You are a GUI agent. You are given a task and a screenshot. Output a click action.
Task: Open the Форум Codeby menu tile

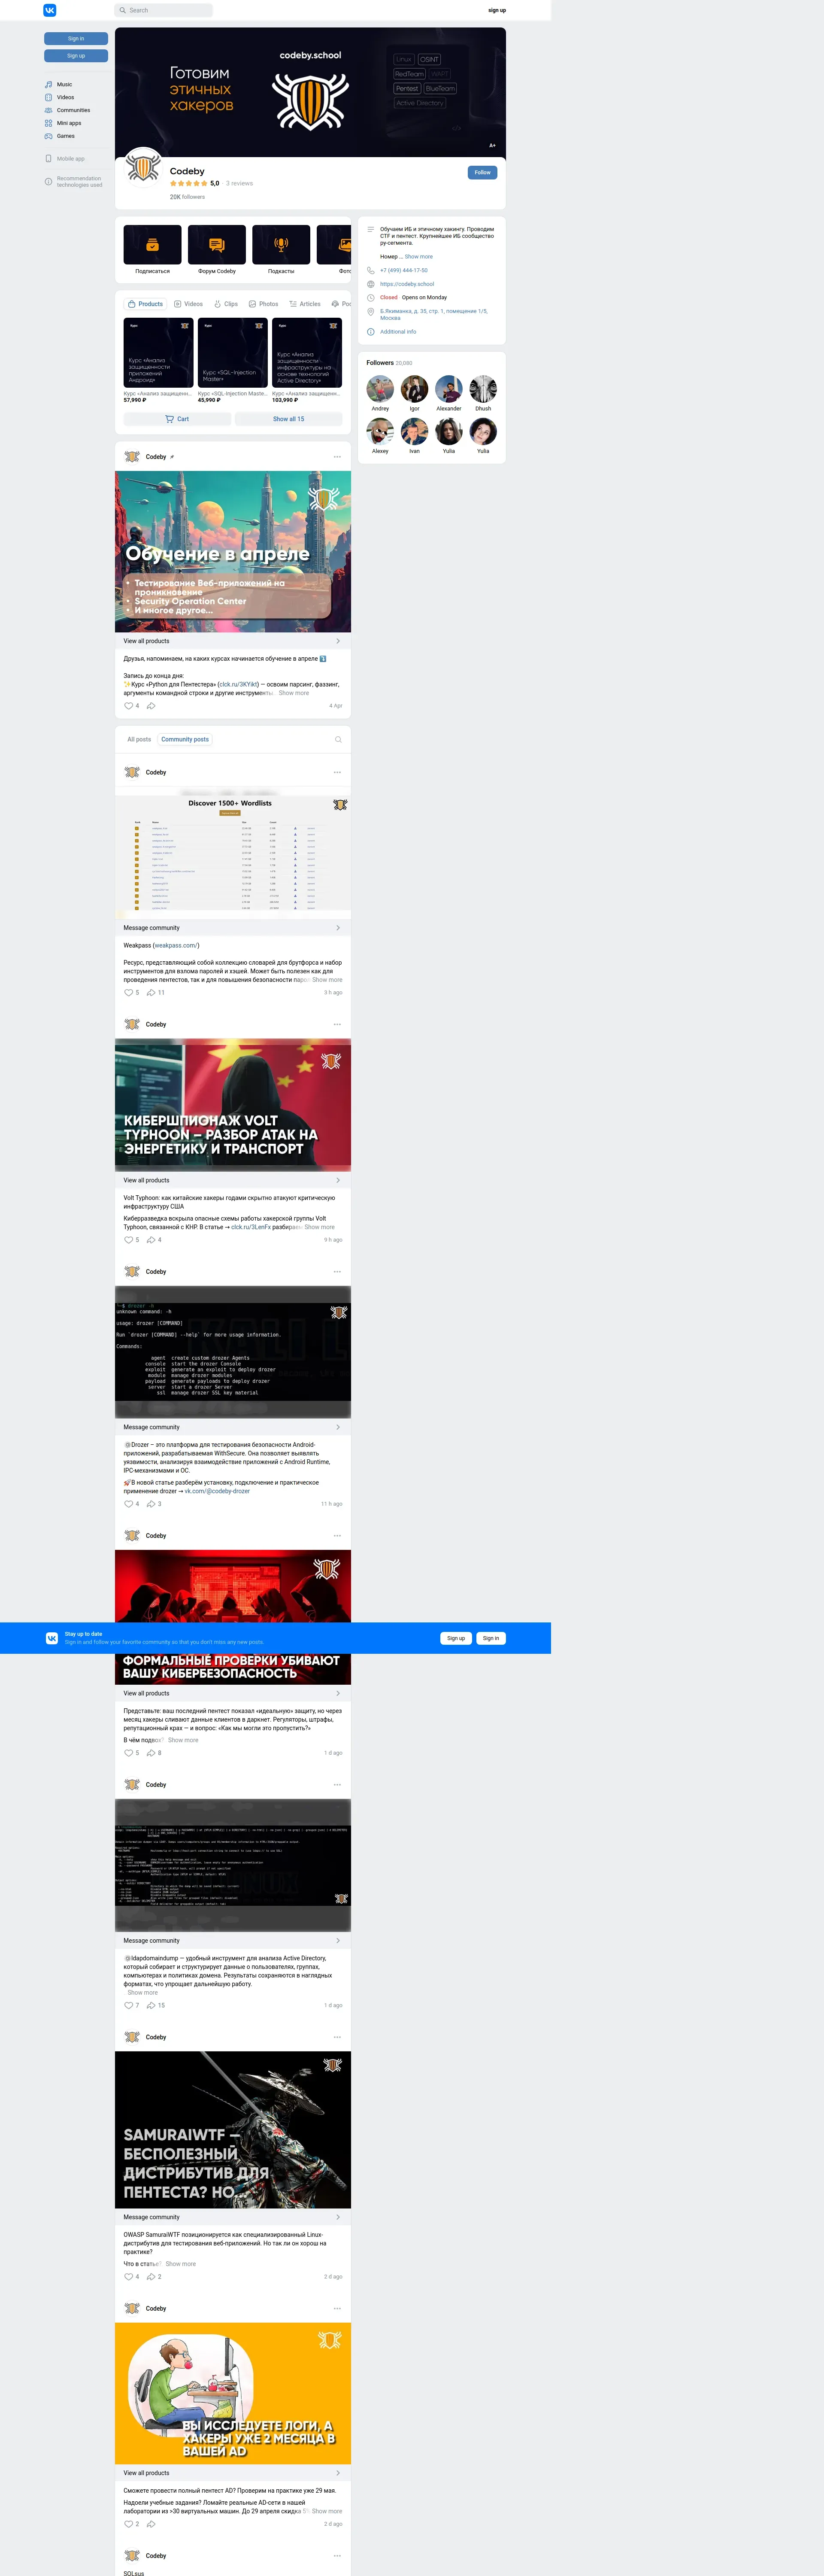[217, 250]
